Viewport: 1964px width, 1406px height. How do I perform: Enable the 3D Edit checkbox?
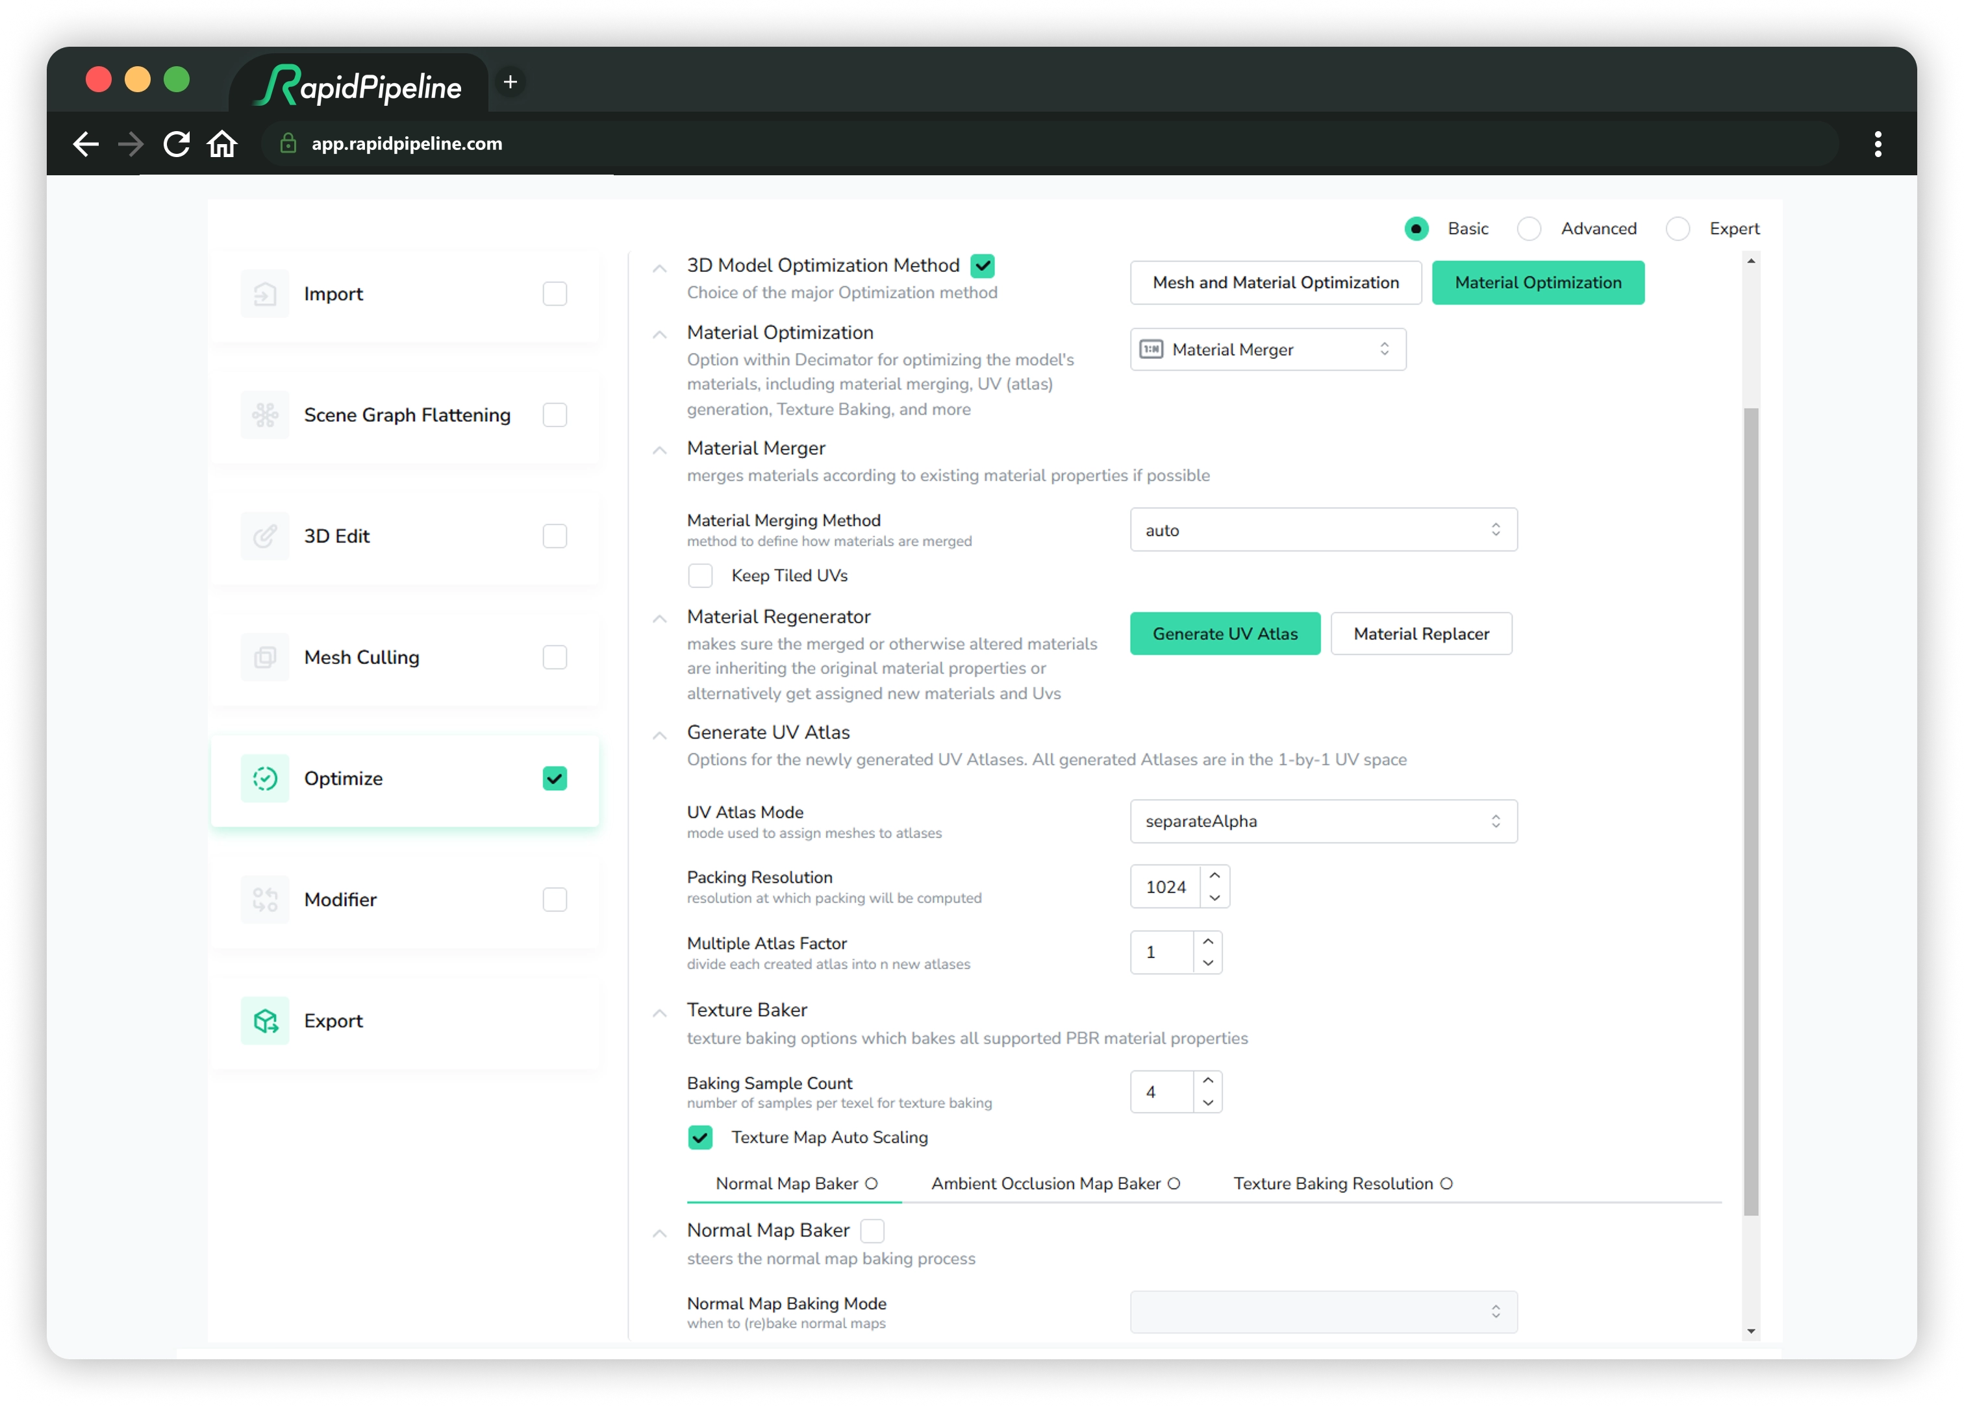(x=555, y=536)
